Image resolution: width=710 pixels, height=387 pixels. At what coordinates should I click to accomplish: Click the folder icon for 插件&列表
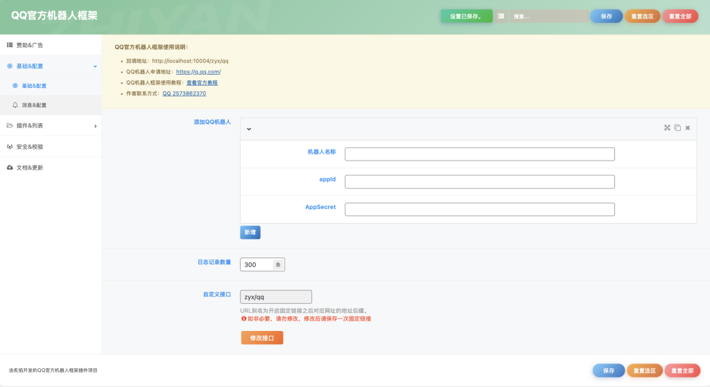tap(10, 125)
